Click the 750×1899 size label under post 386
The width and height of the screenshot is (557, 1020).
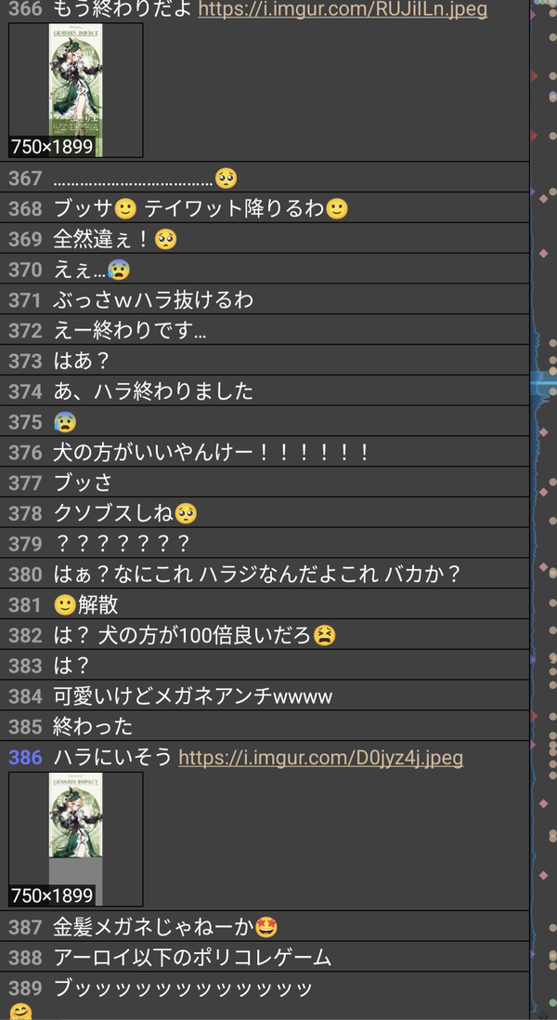pos(52,895)
